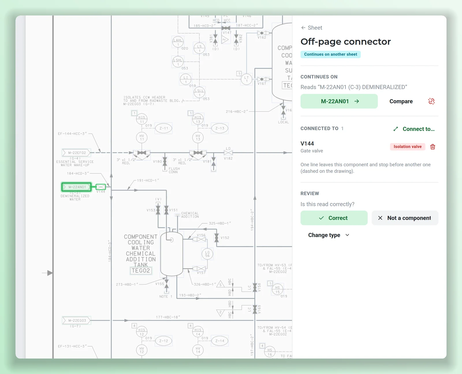Open linked sheet M-22AN01
Image resolution: width=462 pixels, height=374 pixels.
[339, 101]
